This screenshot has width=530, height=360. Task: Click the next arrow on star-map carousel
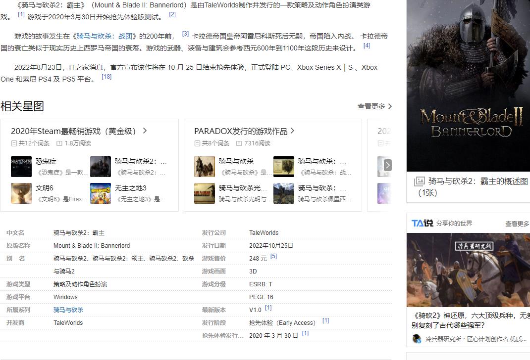point(388,165)
